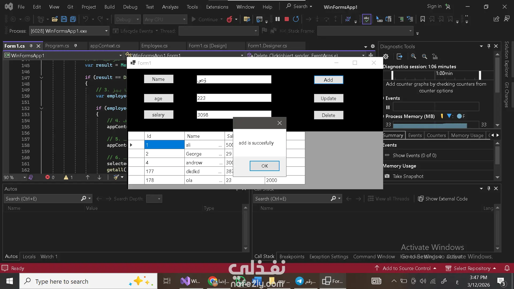Click the bookmark icon in toolbar
Image resolution: width=514 pixels, height=289 pixels.
point(422,19)
